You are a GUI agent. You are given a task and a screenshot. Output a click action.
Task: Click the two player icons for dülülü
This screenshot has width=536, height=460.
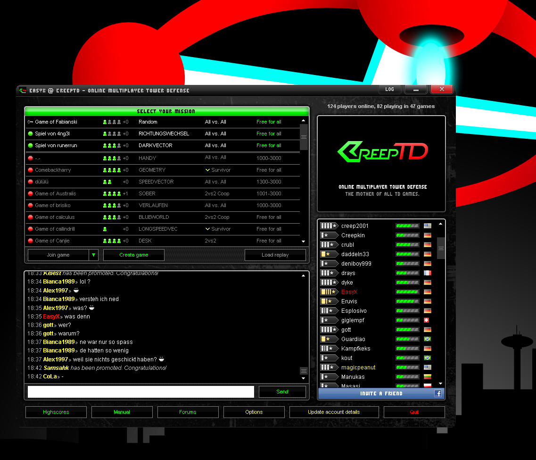pos(107,182)
